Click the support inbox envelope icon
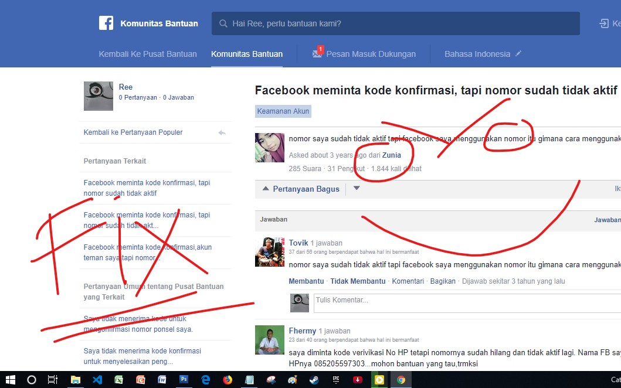This screenshot has height=388, width=621. [317, 55]
